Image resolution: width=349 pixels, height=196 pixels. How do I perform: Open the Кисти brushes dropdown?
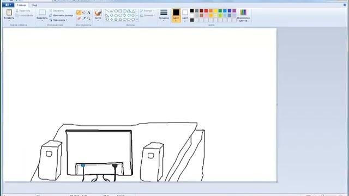[x=98, y=15]
